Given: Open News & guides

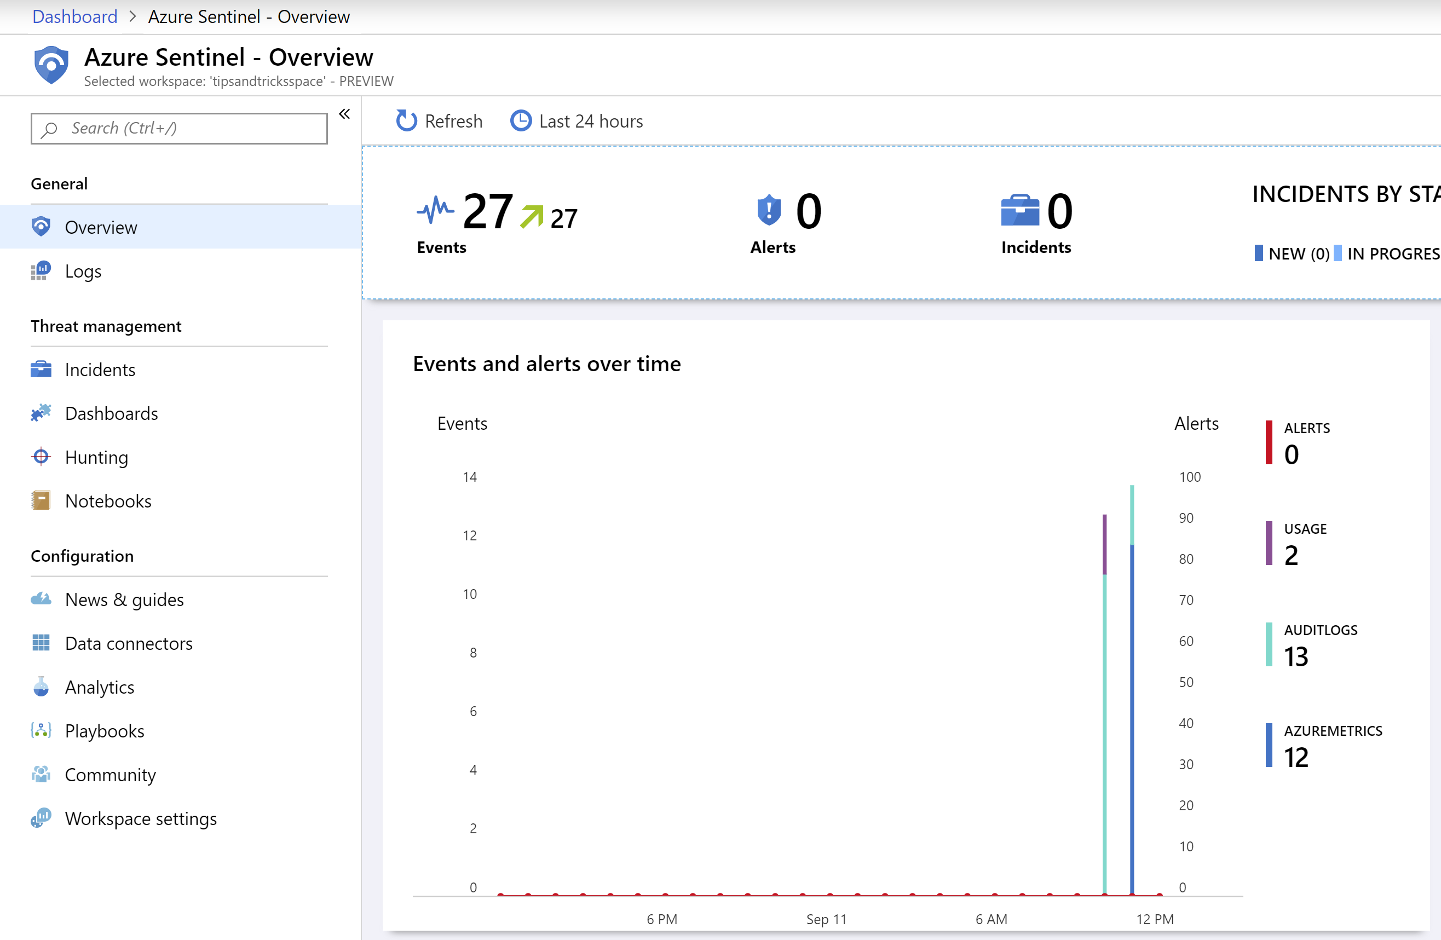Looking at the screenshot, I should pos(181,599).
